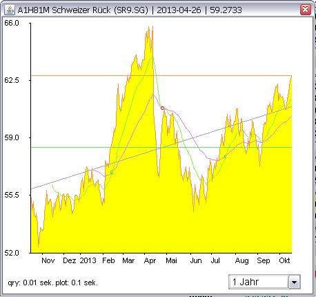The width and height of the screenshot is (316, 297).
Task: Close the Schweizer Rück chart window
Action: [305, 10]
